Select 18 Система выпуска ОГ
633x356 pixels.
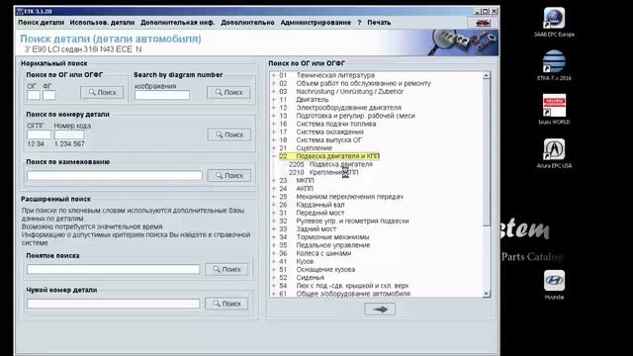click(320, 140)
